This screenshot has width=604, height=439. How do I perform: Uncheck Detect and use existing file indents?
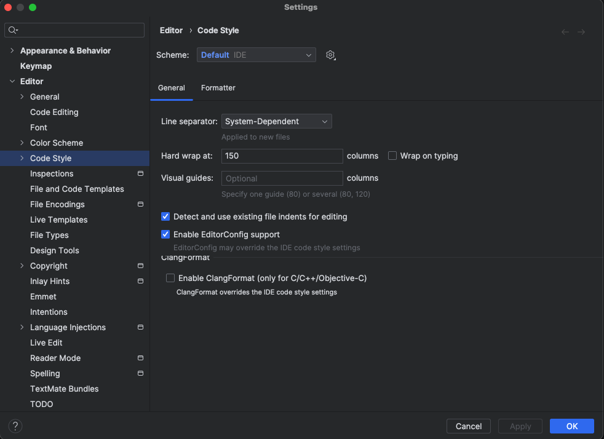point(165,216)
